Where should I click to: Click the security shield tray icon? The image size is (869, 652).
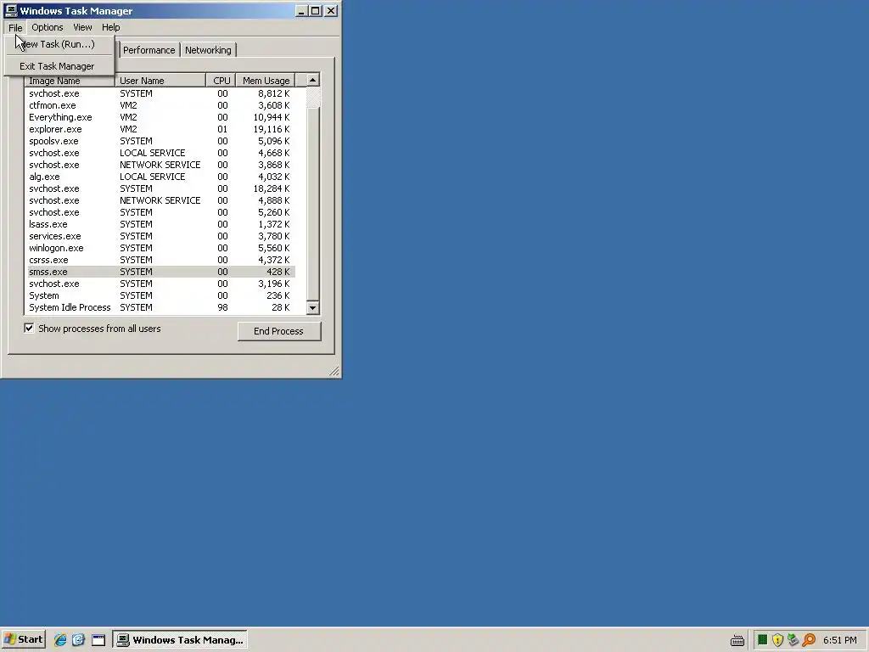click(777, 640)
